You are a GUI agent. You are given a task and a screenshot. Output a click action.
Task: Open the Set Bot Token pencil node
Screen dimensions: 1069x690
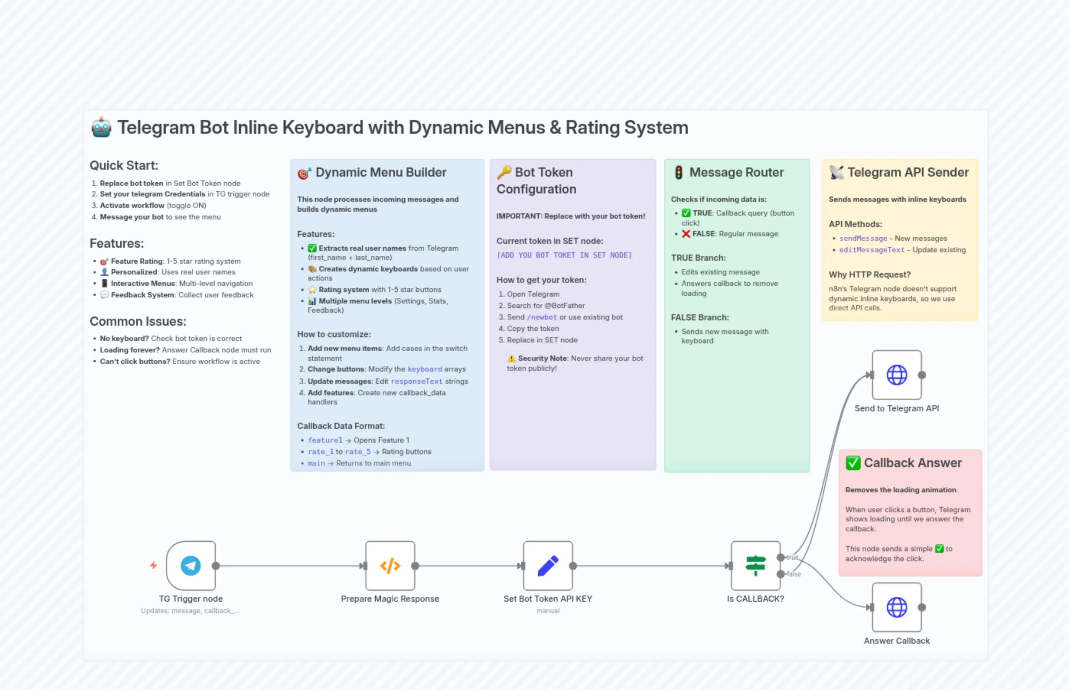click(548, 565)
